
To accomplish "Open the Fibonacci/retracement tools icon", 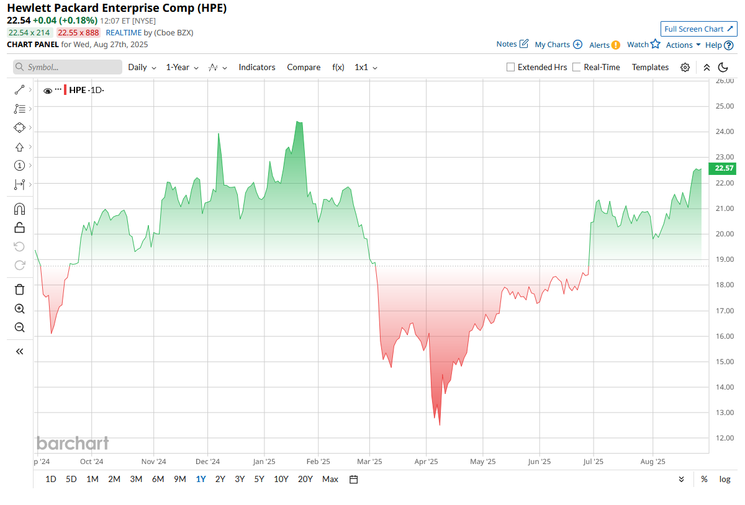I will pyautogui.click(x=19, y=109).
